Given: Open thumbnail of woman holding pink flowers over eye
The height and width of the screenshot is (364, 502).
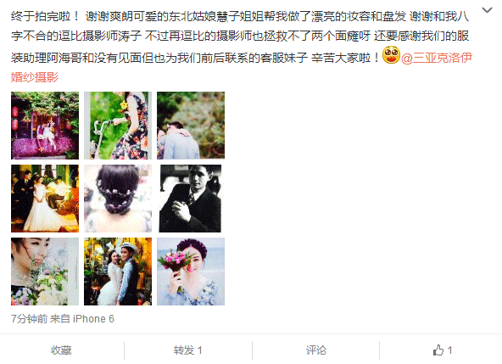Looking at the screenshot, I should click(191, 272).
